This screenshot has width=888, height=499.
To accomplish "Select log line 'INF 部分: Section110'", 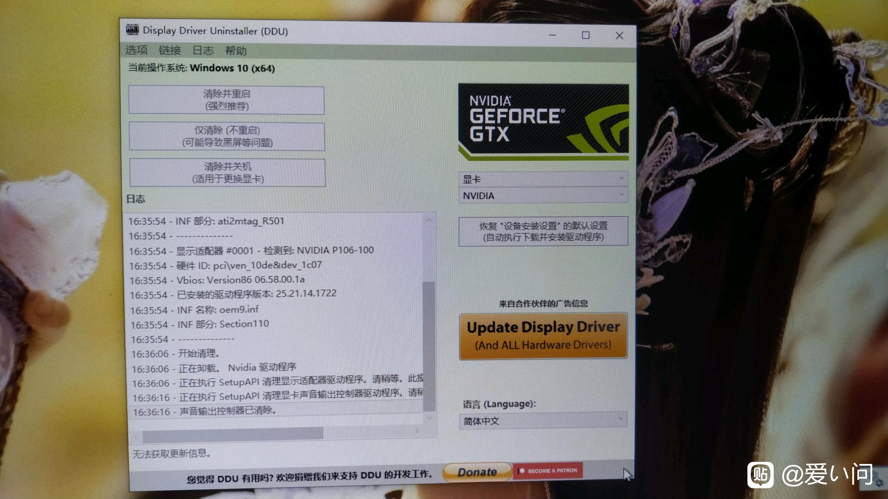I will coord(200,324).
